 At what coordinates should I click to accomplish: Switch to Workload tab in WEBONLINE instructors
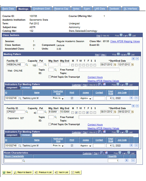coord(26,88)
